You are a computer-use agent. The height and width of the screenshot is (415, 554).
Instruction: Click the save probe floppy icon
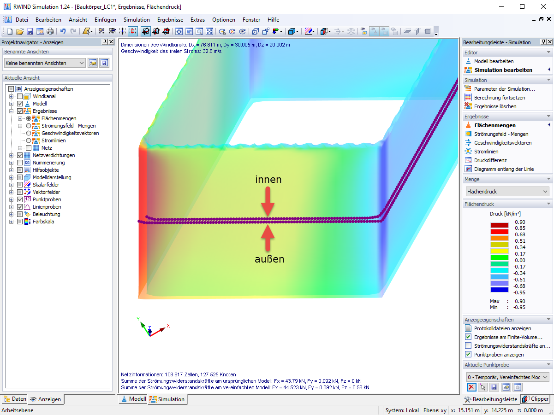click(494, 387)
